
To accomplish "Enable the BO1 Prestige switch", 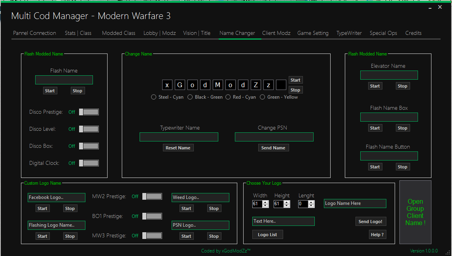I will (x=152, y=216).
